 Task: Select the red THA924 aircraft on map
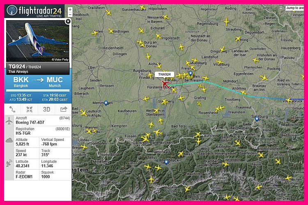click(x=165, y=84)
